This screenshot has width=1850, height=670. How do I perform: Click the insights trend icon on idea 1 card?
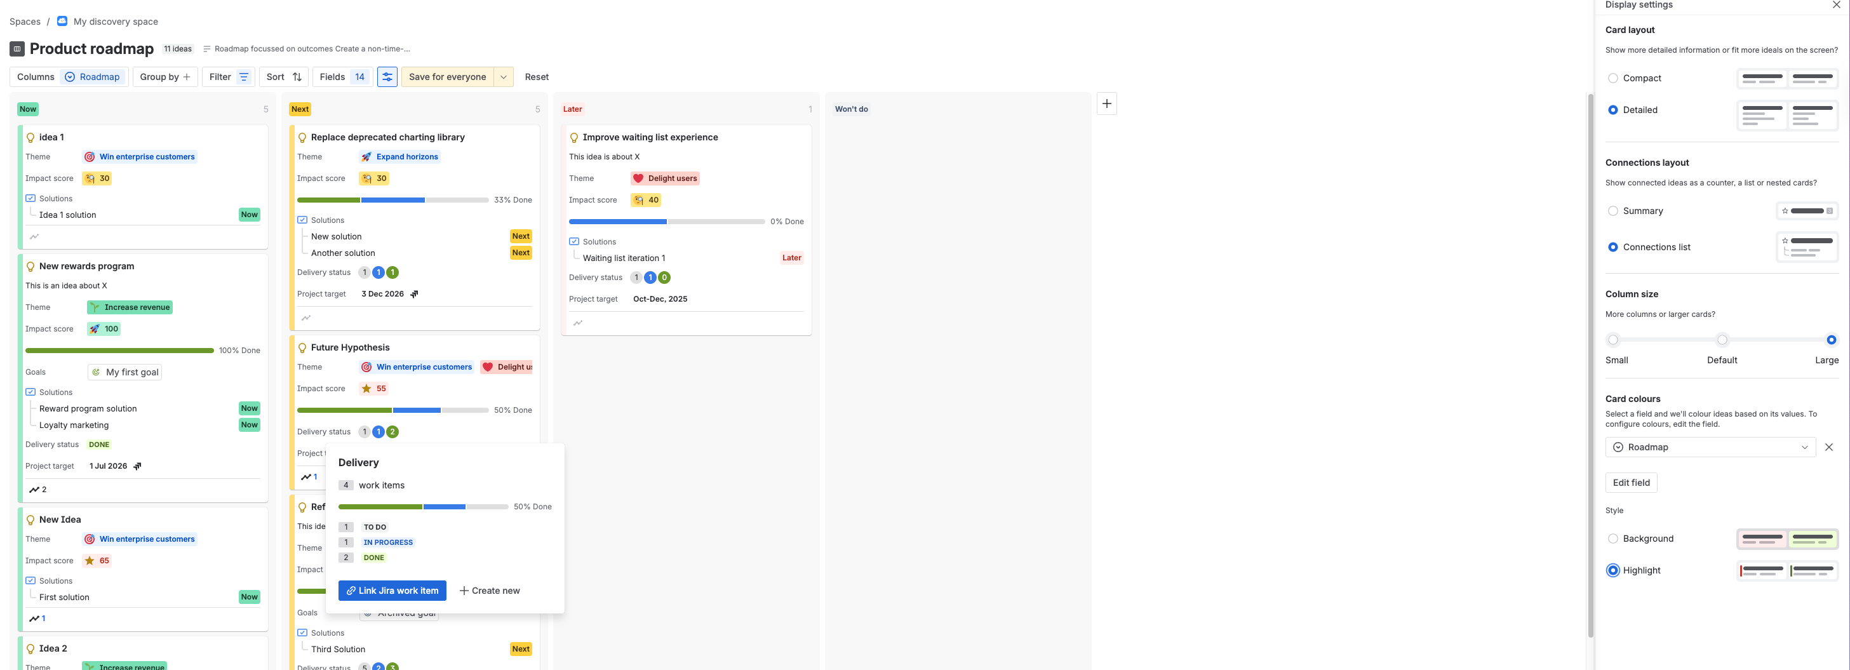point(34,237)
